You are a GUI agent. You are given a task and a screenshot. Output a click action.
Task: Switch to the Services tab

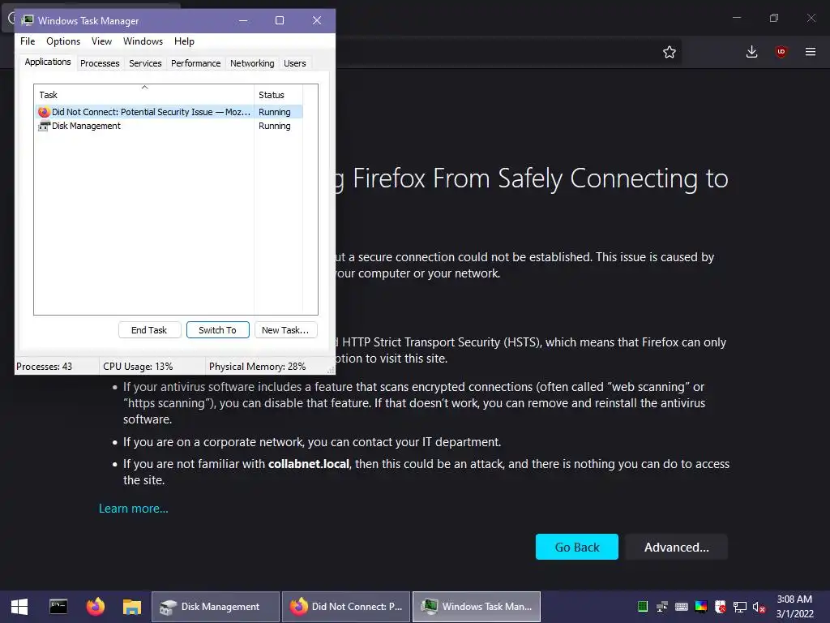coord(145,63)
